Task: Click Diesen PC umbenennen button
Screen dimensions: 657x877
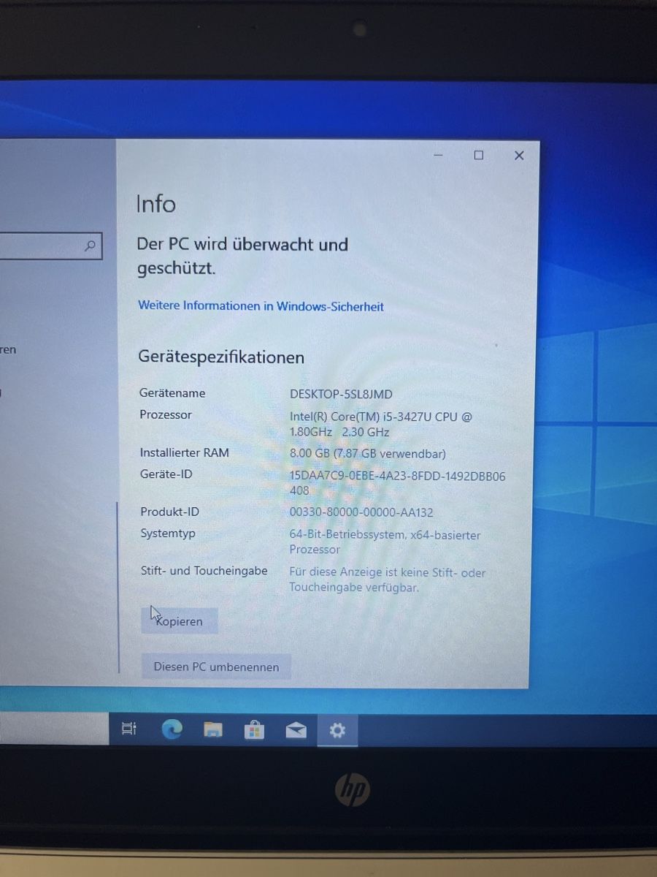Action: point(216,667)
